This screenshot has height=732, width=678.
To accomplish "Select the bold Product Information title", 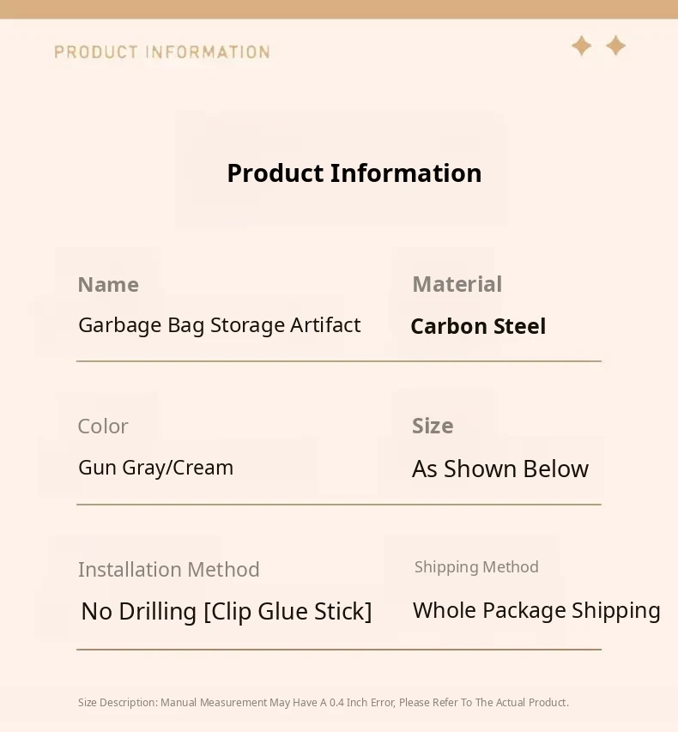I will click(354, 173).
